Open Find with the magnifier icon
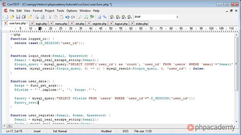Screen dimensions: 241x135 point(80,17)
